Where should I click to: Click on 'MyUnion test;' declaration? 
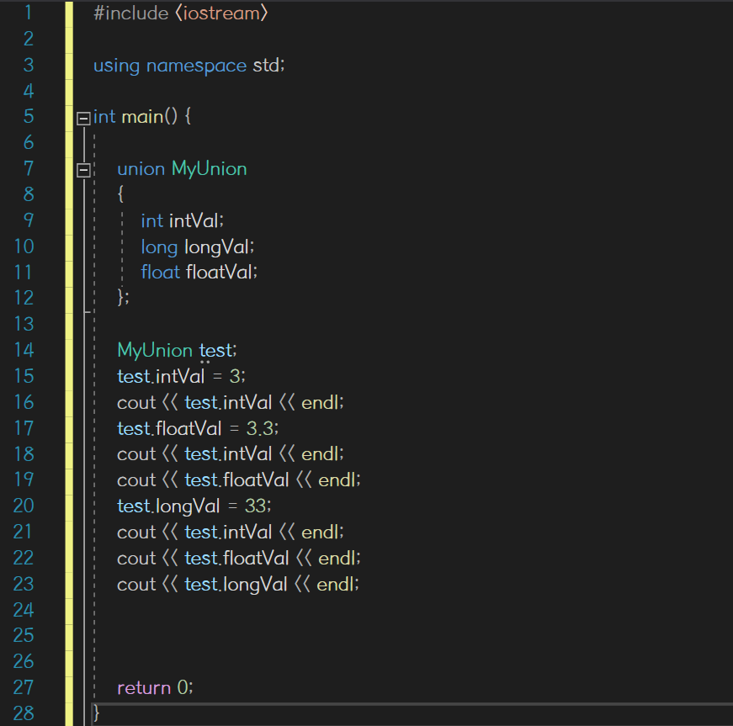(x=178, y=351)
